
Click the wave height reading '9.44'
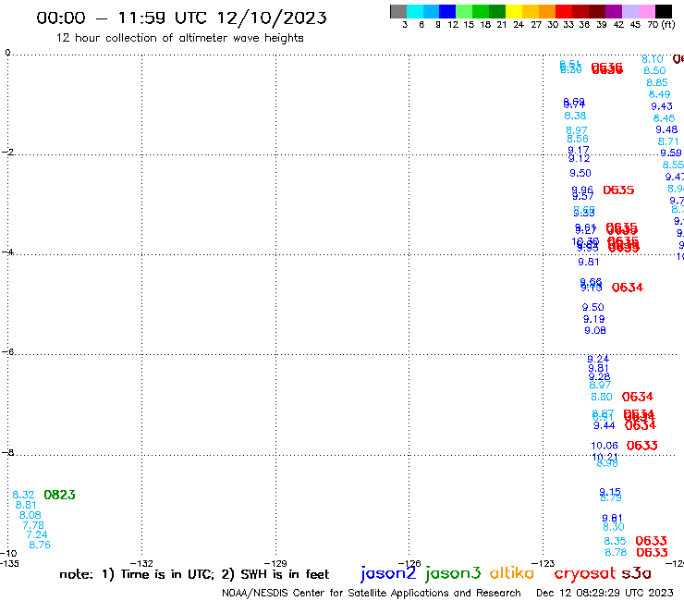(x=605, y=425)
